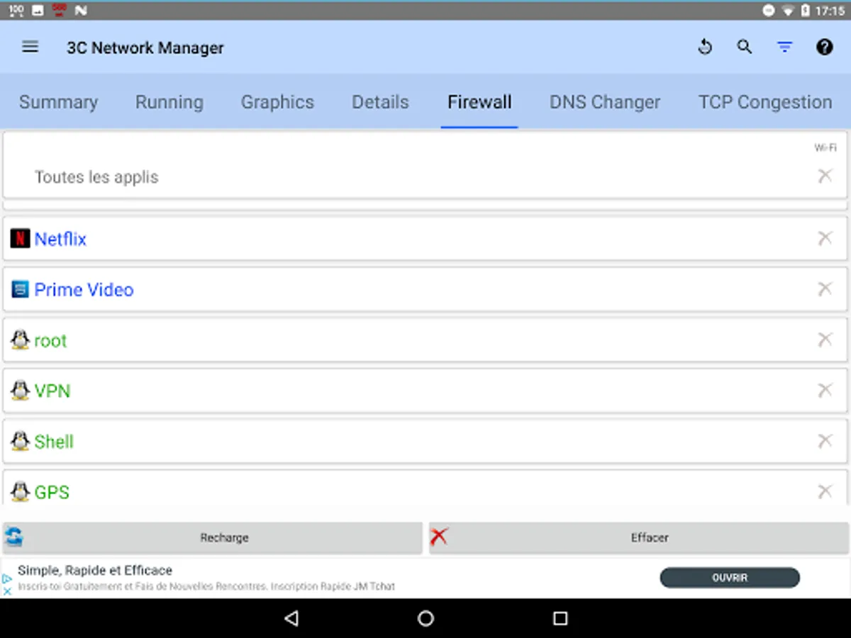
Task: Select the Prime Video app name
Action: [84, 290]
